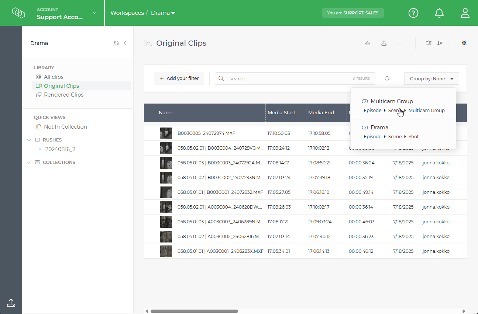This screenshot has width=478, height=314.
Task: Select Rendered Clips in the Library
Action: click(63, 94)
